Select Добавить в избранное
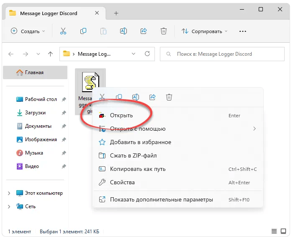 [x=178, y=142]
